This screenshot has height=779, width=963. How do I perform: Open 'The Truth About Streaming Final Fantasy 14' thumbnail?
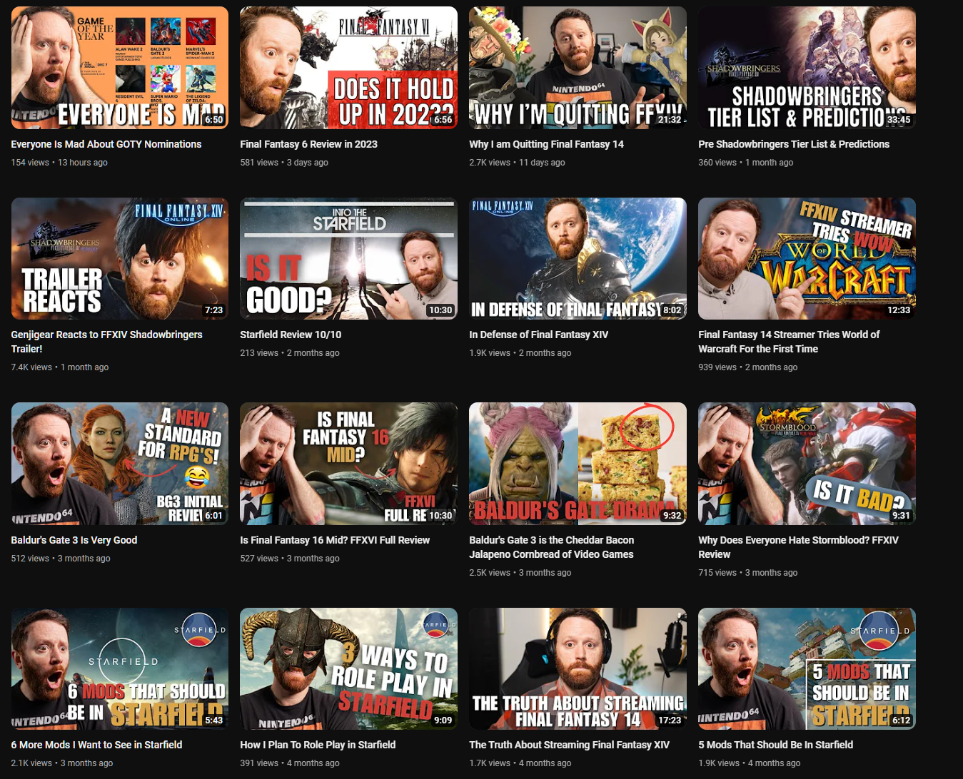578,668
